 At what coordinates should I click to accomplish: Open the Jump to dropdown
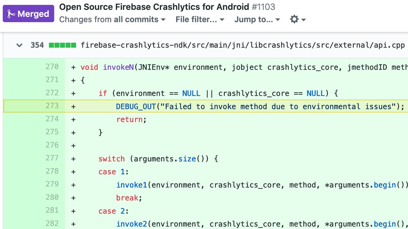point(257,20)
